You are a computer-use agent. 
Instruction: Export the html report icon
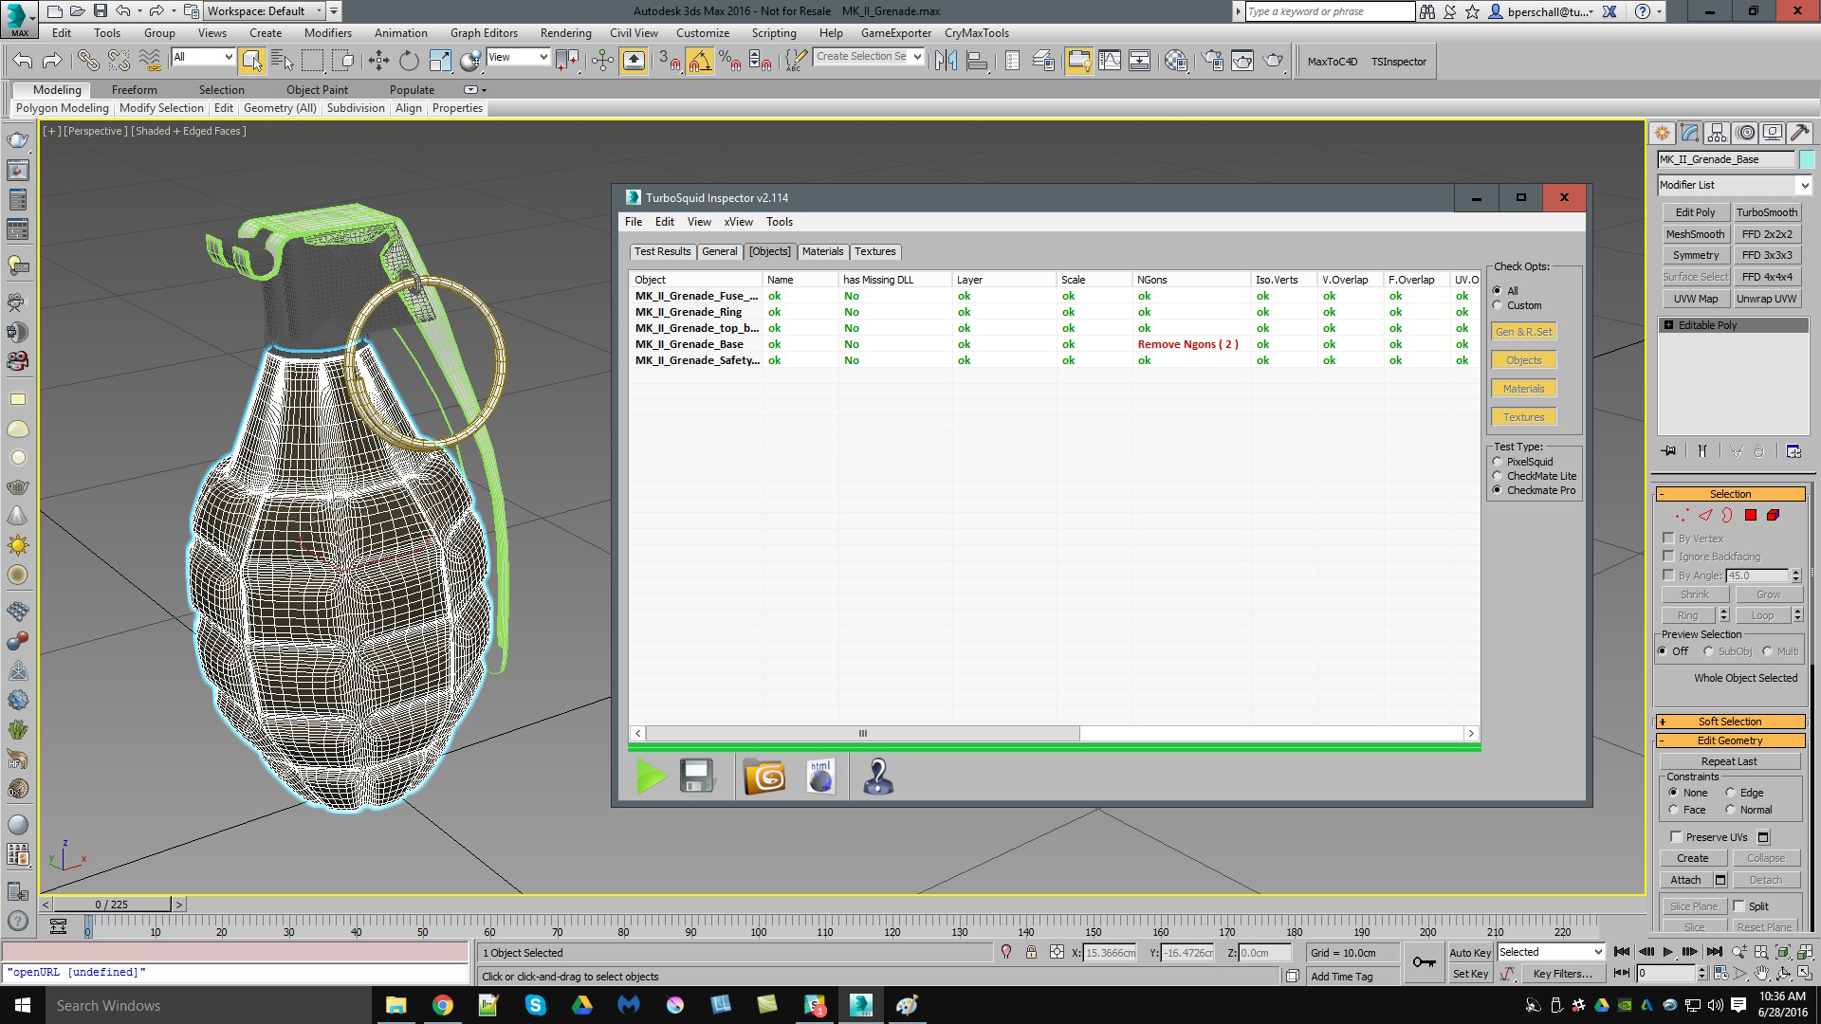coord(820,777)
